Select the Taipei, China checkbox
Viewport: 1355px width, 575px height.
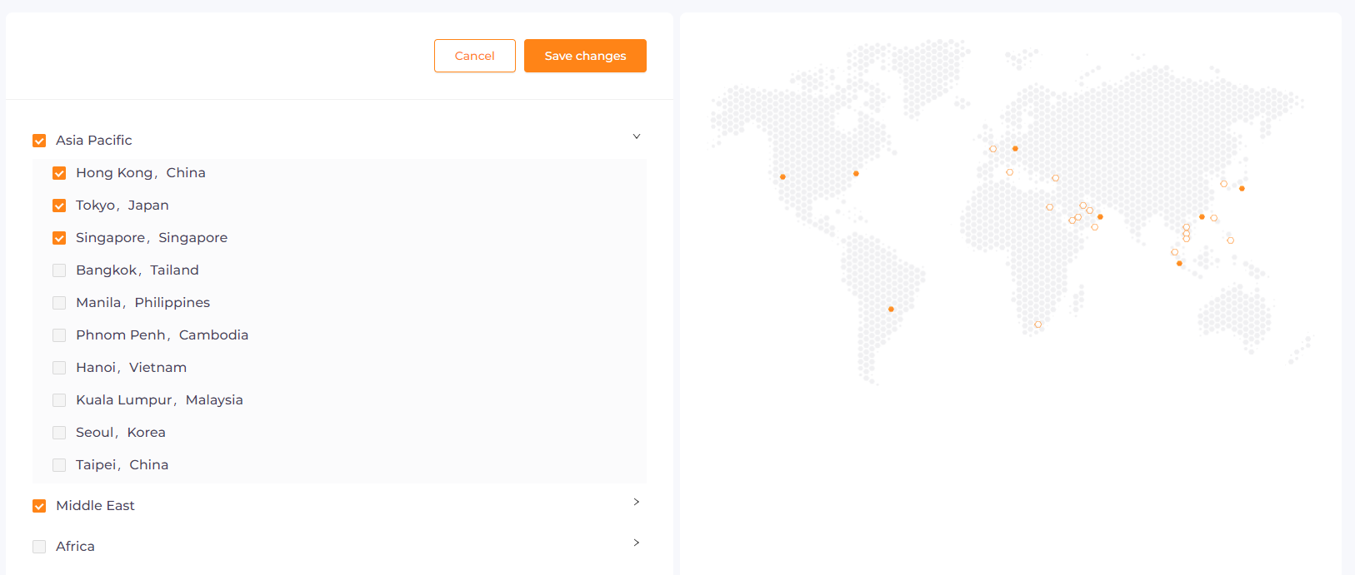[x=59, y=465]
